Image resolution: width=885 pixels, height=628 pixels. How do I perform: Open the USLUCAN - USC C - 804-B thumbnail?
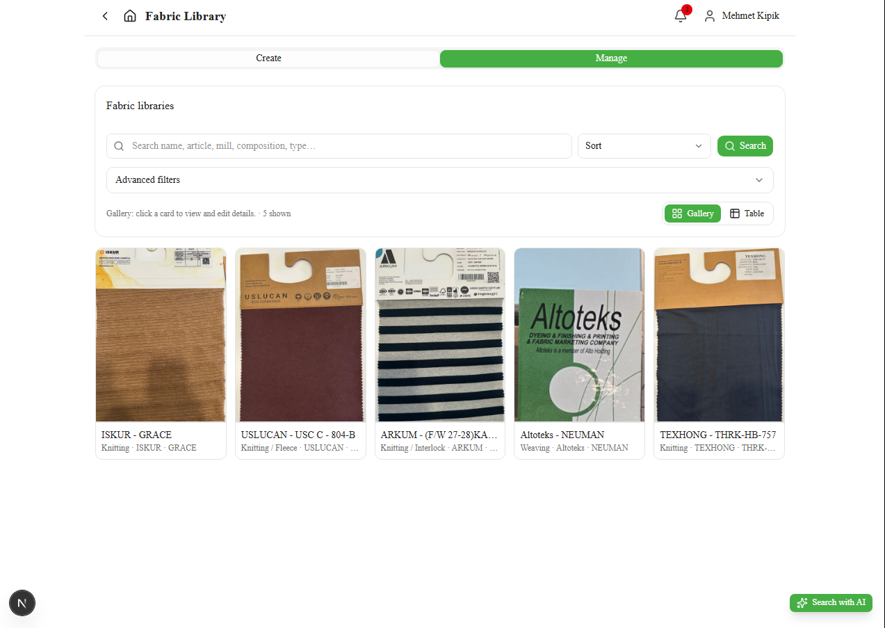pos(300,335)
